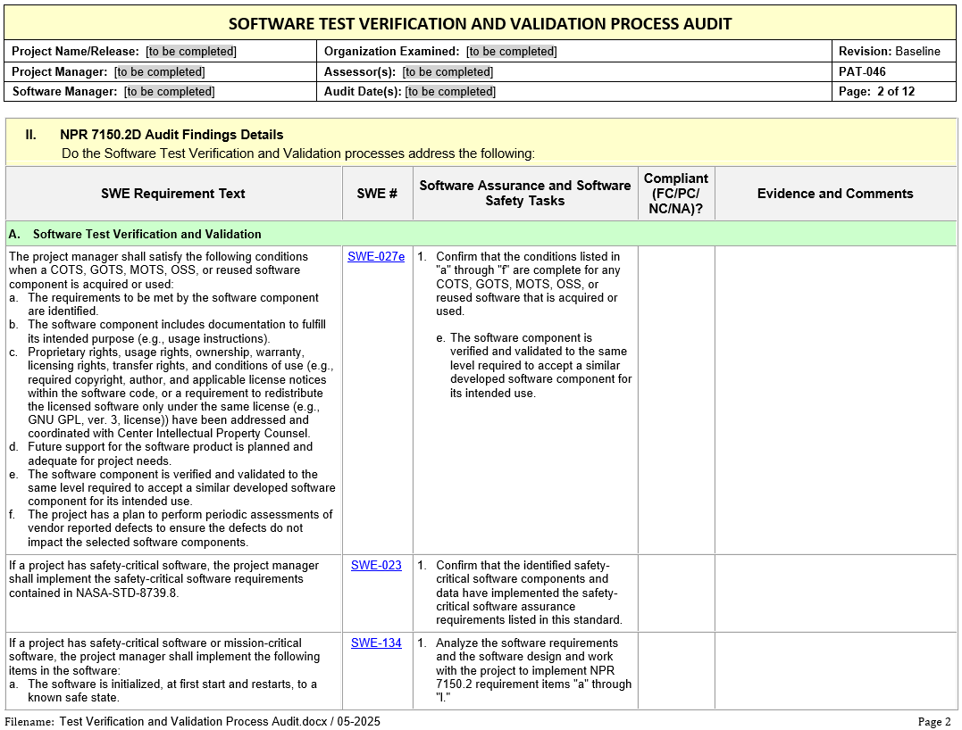Image resolution: width=962 pixels, height=730 pixels.
Task: Click the document title at the top
Action: point(480,24)
